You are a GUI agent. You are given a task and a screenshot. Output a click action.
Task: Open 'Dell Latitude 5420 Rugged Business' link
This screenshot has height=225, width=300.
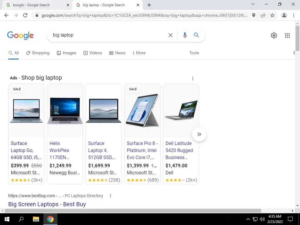tap(179, 150)
